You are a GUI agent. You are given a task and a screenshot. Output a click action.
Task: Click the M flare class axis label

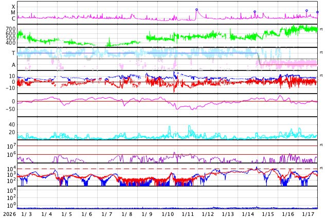[13, 12]
